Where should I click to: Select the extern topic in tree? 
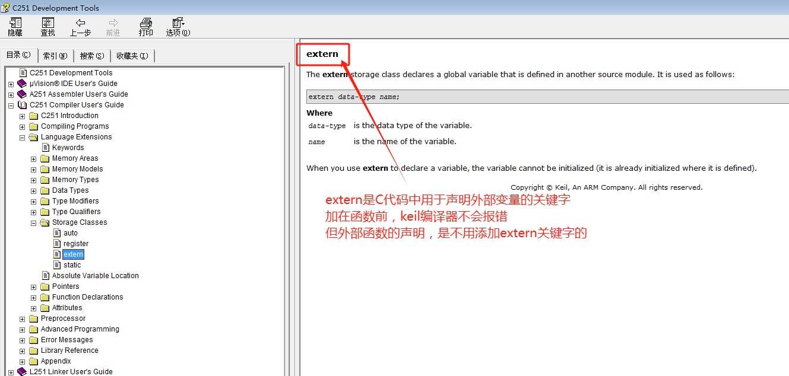(74, 254)
